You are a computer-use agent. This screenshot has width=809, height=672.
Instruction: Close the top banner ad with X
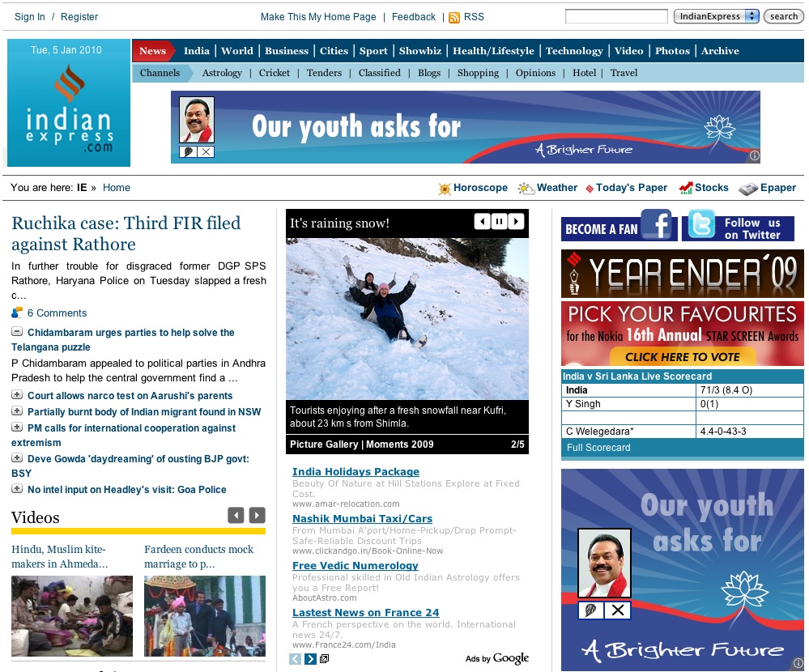point(206,151)
